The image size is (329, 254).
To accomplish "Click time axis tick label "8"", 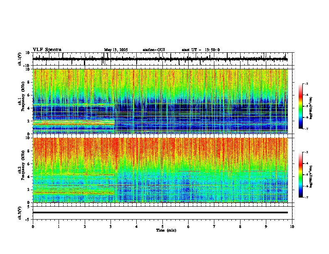I will [240, 227].
